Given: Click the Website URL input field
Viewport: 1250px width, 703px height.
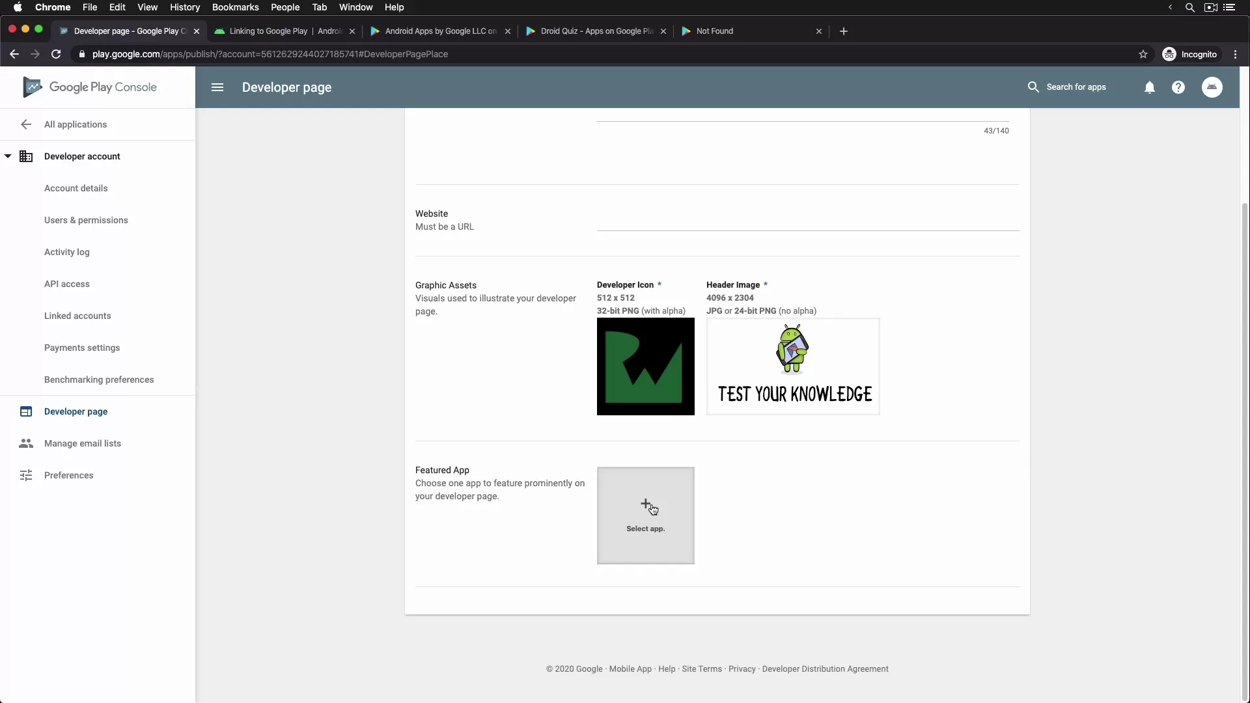Looking at the screenshot, I should (x=808, y=221).
